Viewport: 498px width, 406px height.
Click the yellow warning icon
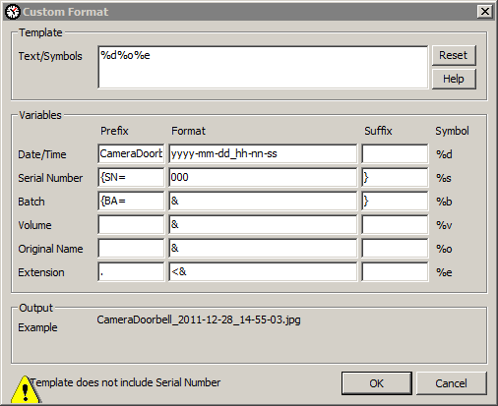click(26, 390)
